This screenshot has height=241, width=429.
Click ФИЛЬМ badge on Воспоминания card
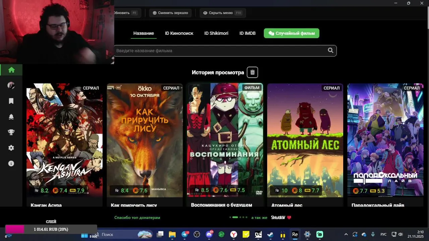click(252, 88)
